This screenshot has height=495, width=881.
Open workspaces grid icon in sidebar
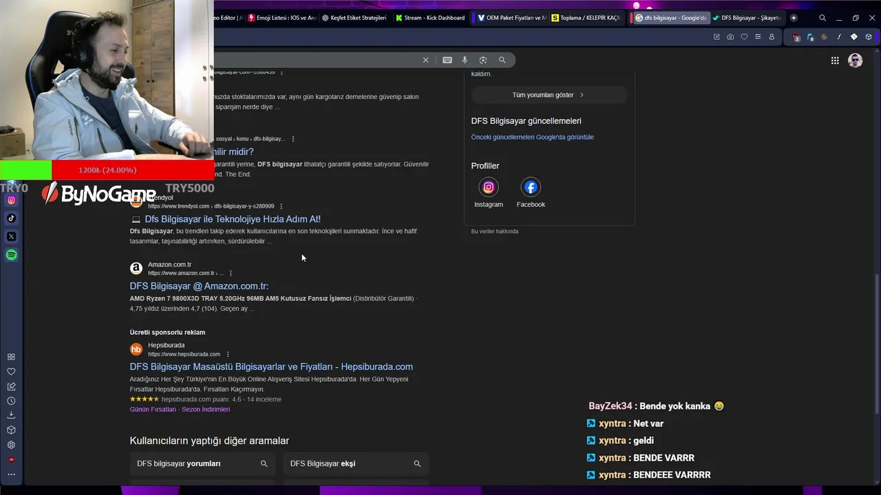click(x=11, y=357)
